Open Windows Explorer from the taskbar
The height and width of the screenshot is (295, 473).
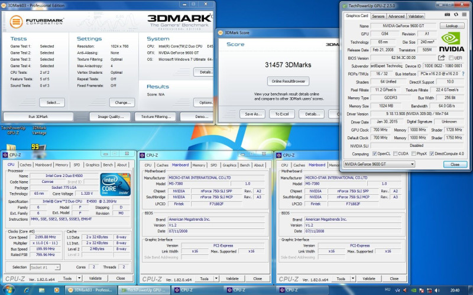point(41,290)
